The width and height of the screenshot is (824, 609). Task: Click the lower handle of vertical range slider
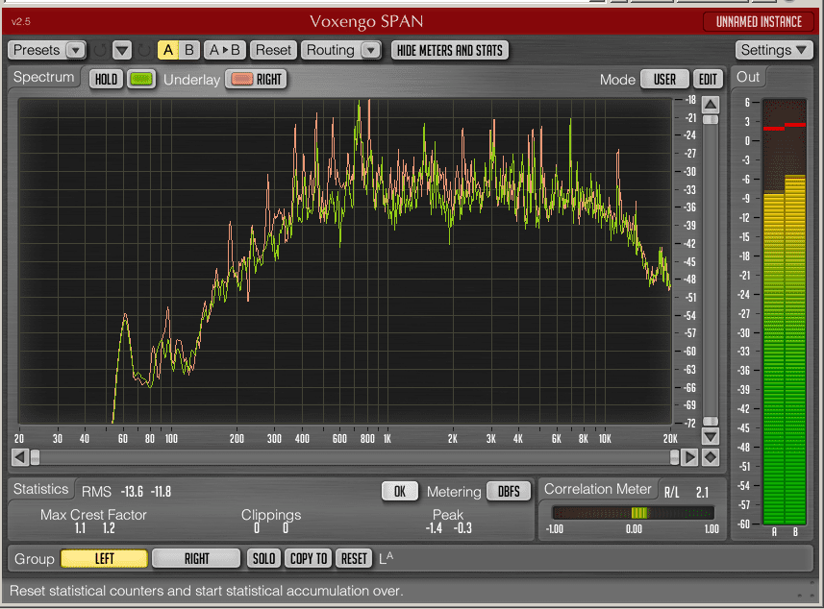(x=711, y=421)
